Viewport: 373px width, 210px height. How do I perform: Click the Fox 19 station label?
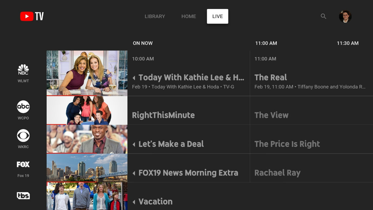point(23,176)
